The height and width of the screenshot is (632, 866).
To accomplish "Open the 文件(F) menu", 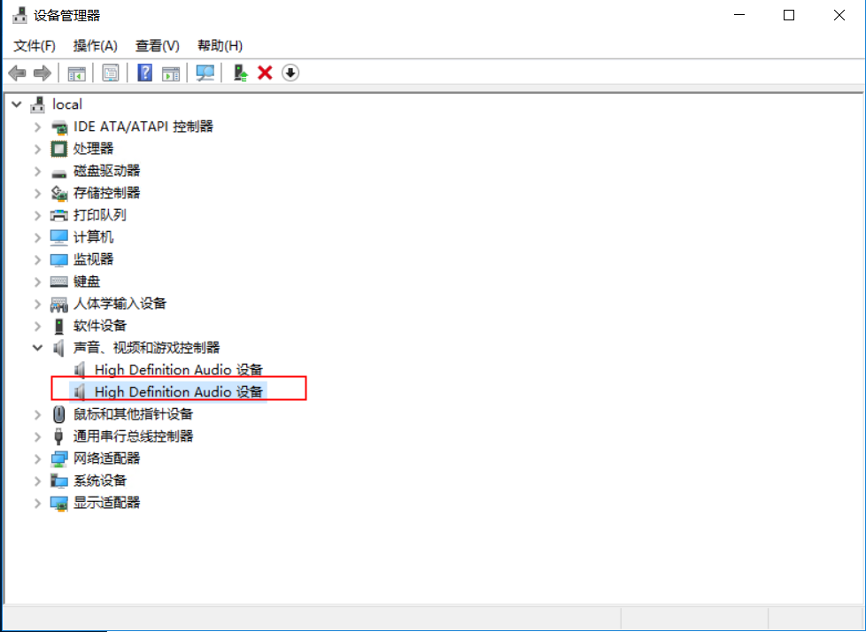I will coord(34,45).
